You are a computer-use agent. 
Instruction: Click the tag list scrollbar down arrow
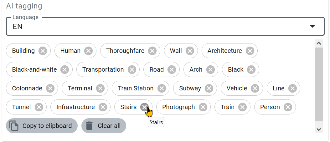319,129
